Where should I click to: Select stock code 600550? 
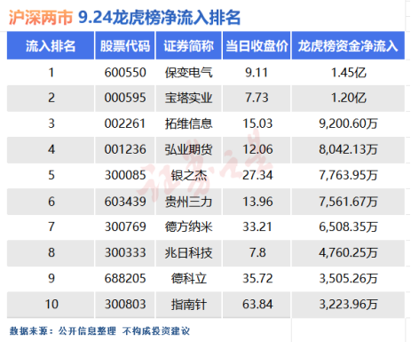click(x=125, y=73)
